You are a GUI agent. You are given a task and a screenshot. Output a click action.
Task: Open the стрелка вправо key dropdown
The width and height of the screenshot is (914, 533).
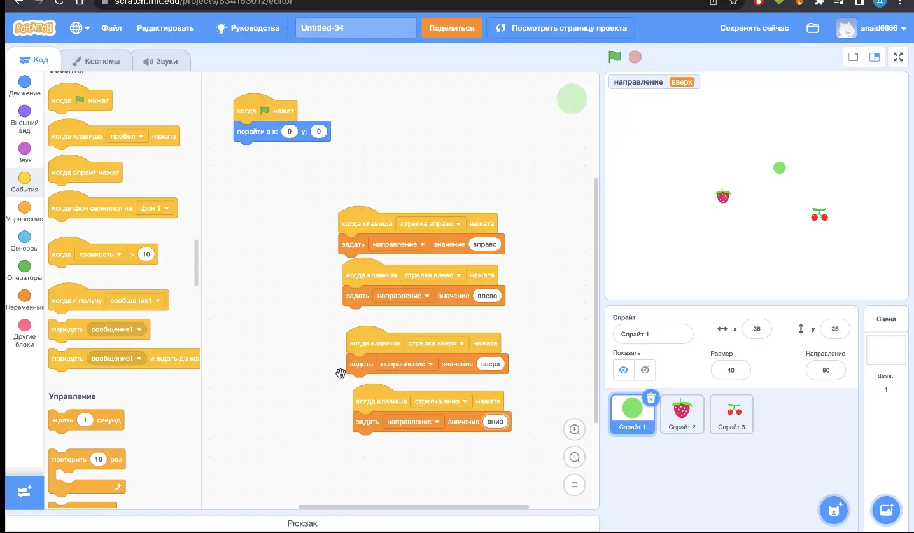pos(430,224)
